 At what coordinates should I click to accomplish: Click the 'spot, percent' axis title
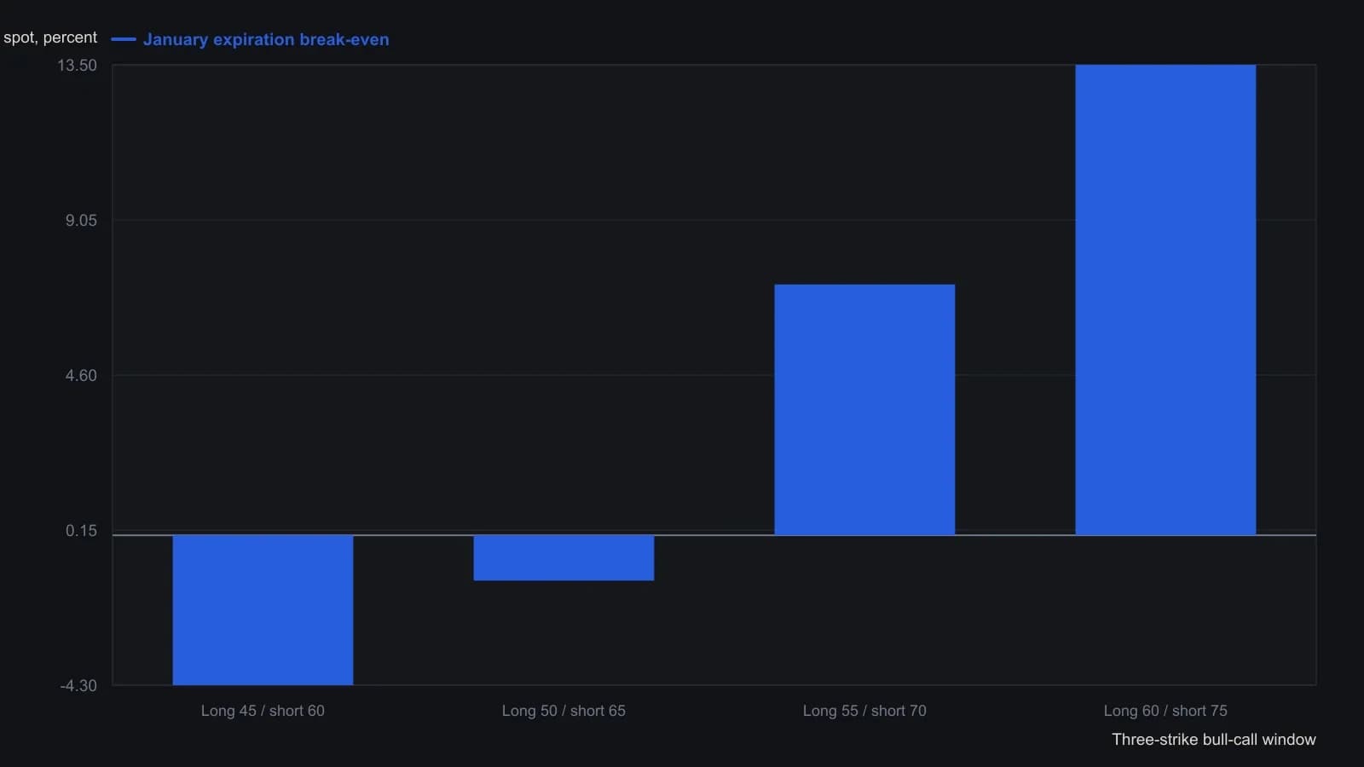click(x=50, y=37)
